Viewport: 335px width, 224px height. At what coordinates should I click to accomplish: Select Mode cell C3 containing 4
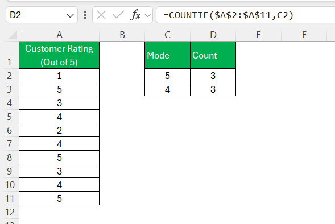click(x=167, y=89)
